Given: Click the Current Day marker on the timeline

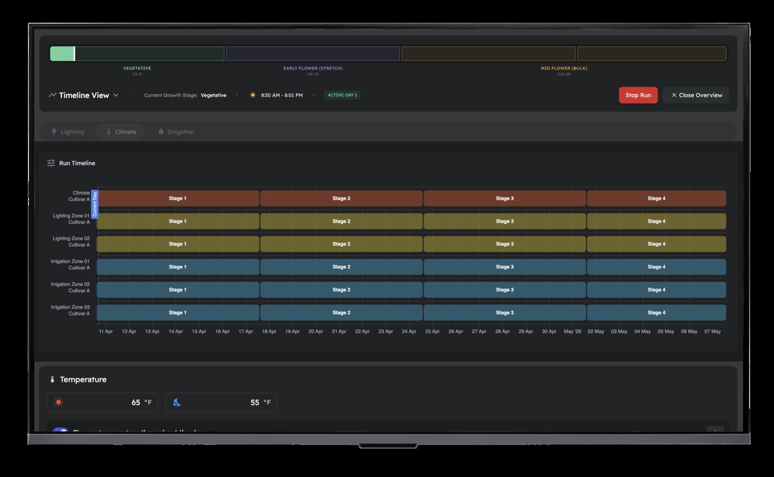Looking at the screenshot, I should (94, 204).
